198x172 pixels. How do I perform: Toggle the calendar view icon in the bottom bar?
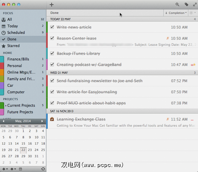point(20,169)
